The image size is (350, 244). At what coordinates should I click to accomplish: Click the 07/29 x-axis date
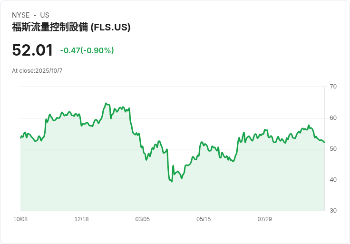pyautogui.click(x=264, y=219)
